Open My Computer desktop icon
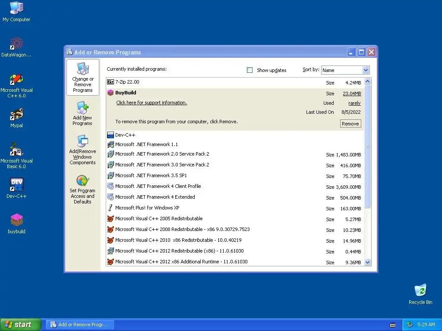The height and width of the screenshot is (331, 442). click(16, 11)
